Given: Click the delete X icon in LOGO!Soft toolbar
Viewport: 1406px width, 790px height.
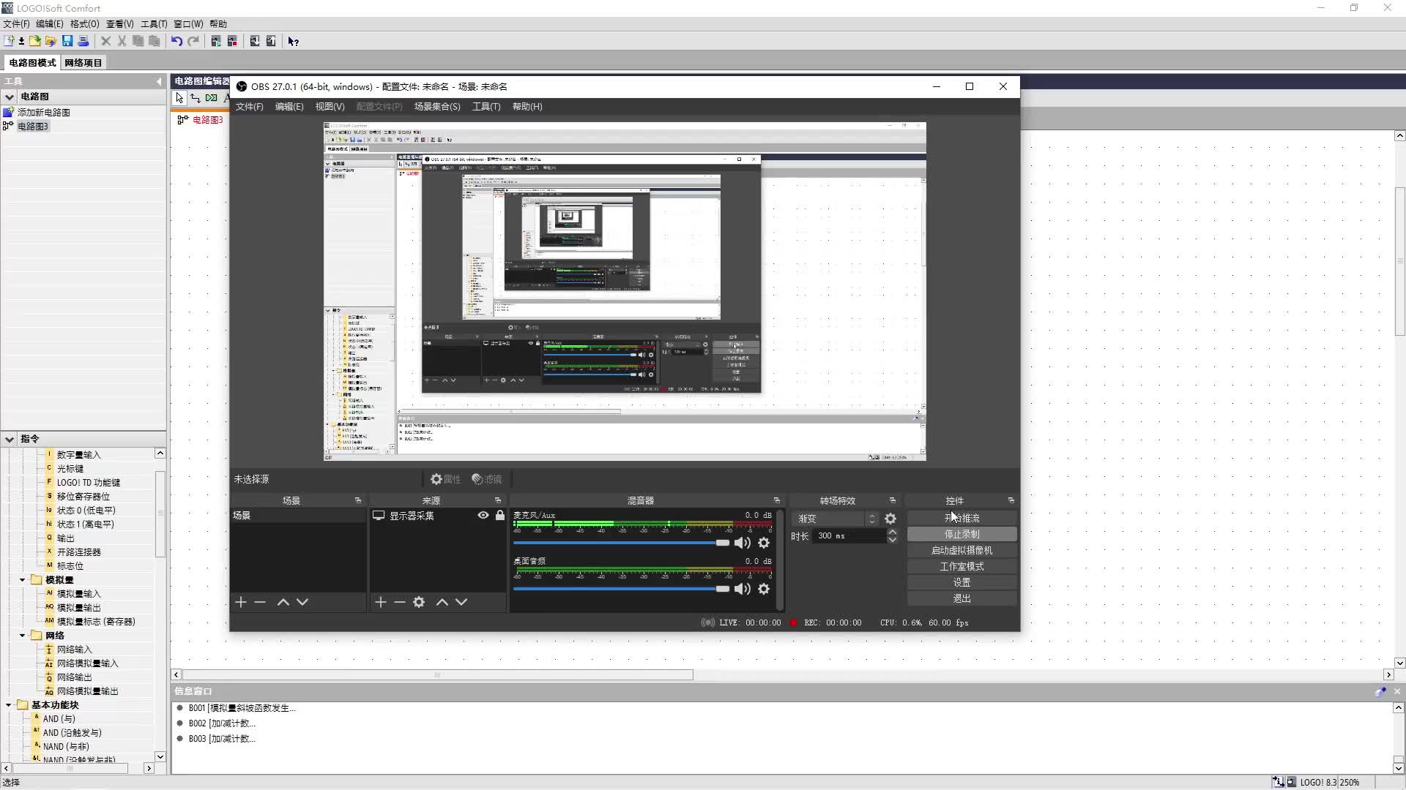Looking at the screenshot, I should pyautogui.click(x=106, y=41).
